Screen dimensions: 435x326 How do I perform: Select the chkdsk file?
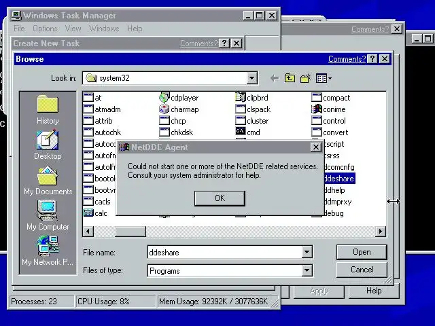coord(176,132)
